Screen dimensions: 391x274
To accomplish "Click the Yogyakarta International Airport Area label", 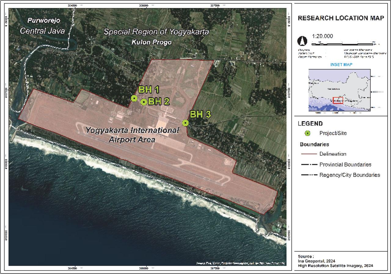I will click(x=133, y=134).
